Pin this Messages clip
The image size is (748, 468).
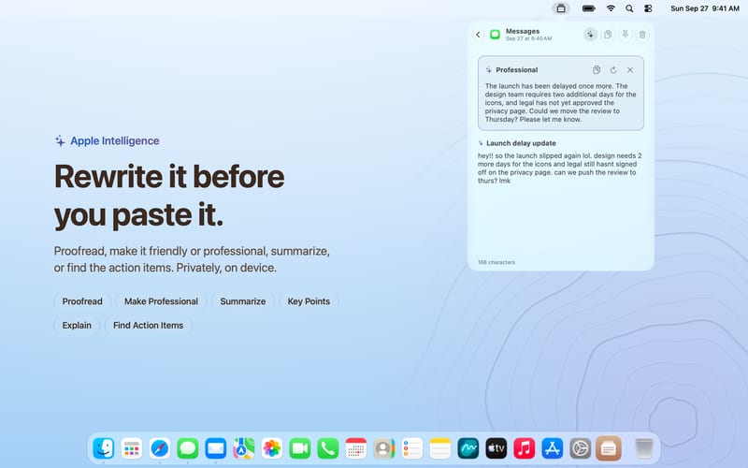(x=625, y=35)
